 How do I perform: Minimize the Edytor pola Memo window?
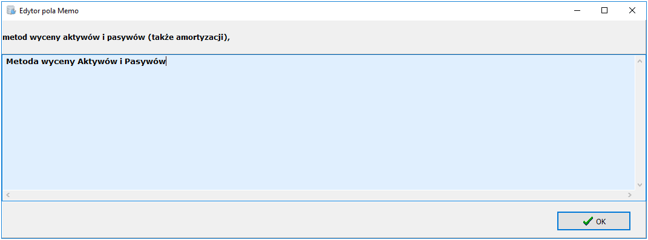coord(577,11)
